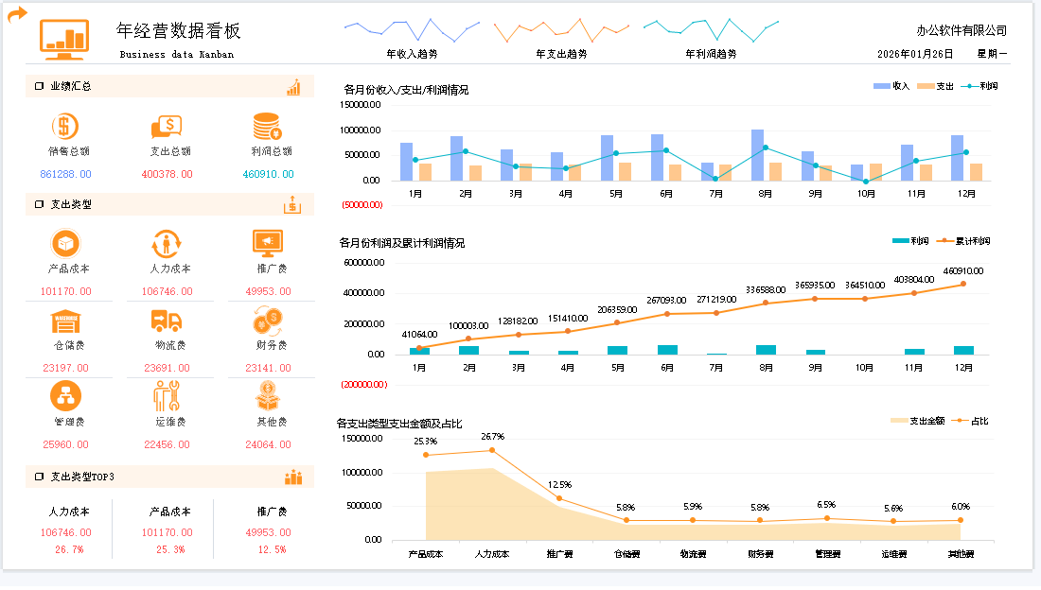Click the 年收入趋势 sparkline chart
This screenshot has height=590, width=1041.
tap(412, 30)
